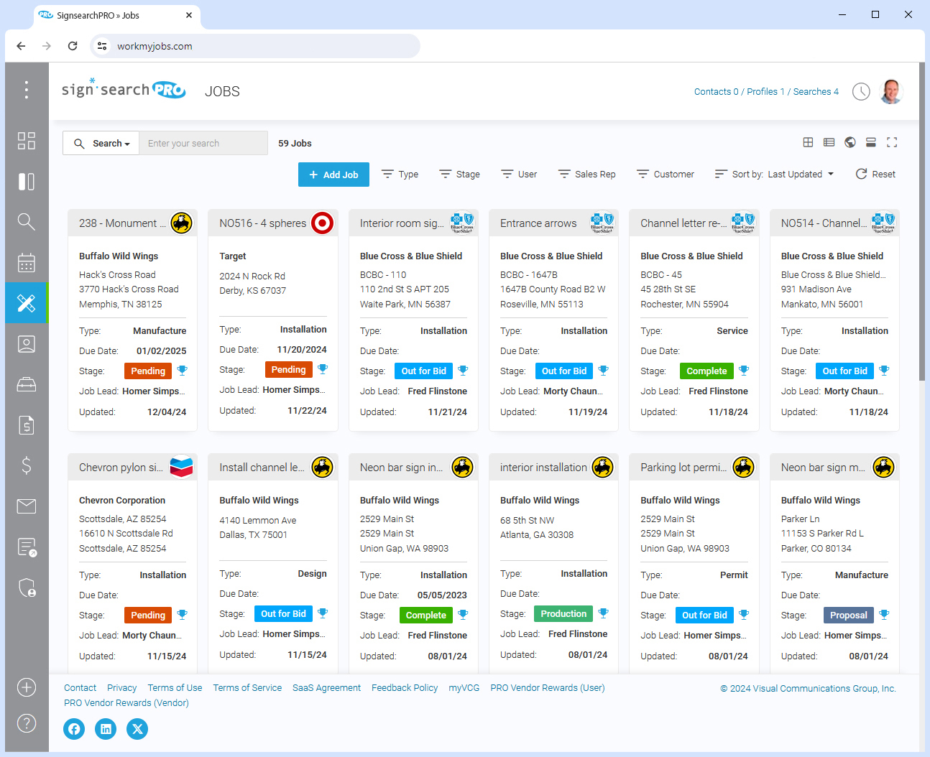The height and width of the screenshot is (757, 930).
Task: Open the Search type dropdown
Action: (101, 143)
